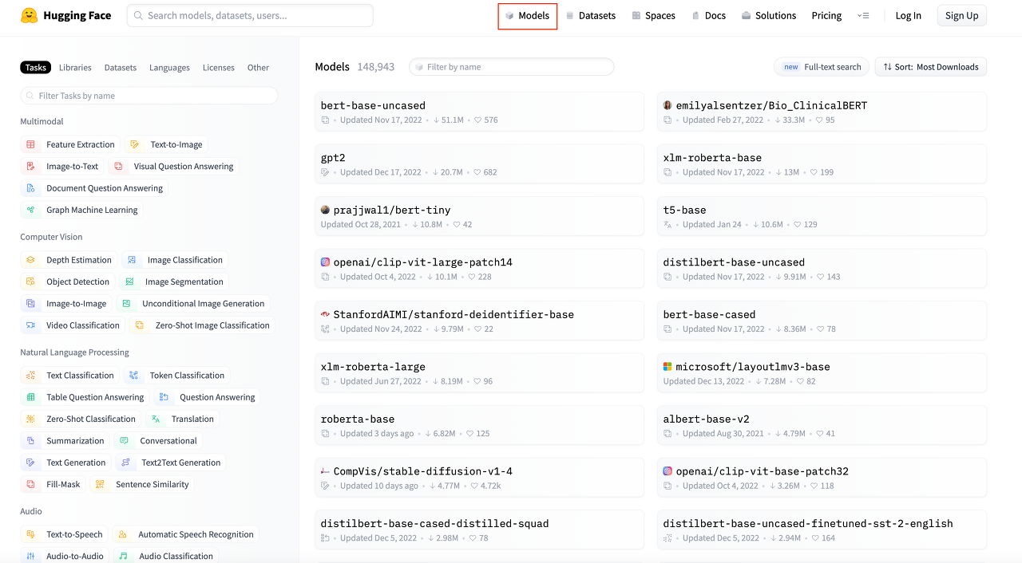Viewport: 1022px width, 563px height.
Task: Click the Automatic Speech Recognition icon
Action: 122,534
